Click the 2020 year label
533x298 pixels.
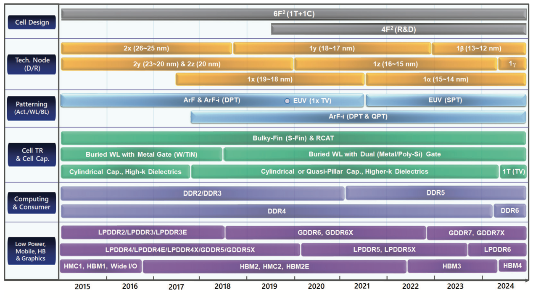316,287
